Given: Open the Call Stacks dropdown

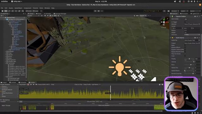Looking at the screenshot, I should point(96,85).
